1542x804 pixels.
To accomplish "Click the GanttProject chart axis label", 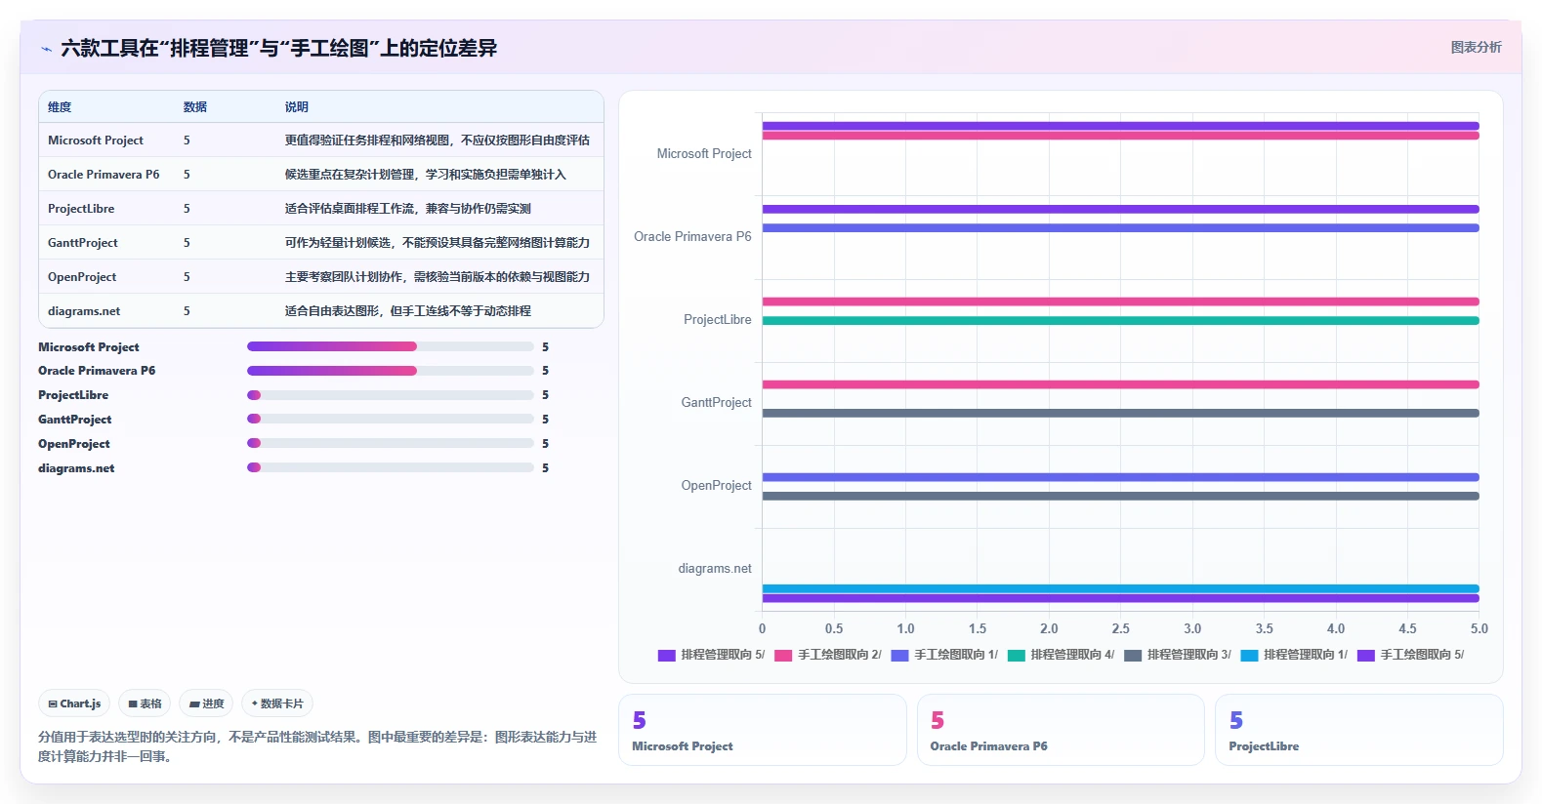I will coord(716,403).
